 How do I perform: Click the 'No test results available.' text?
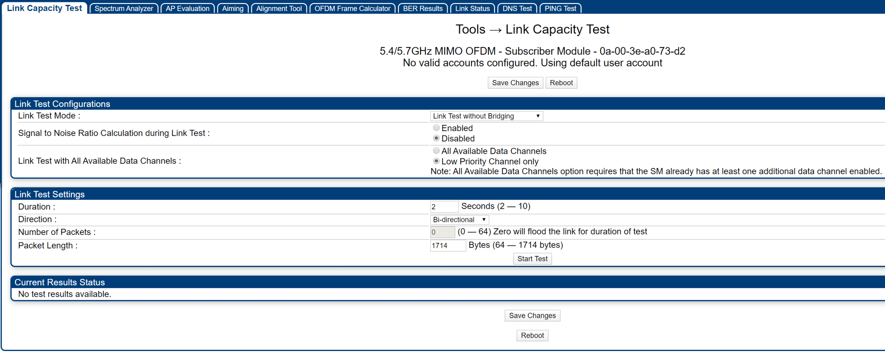(x=65, y=294)
